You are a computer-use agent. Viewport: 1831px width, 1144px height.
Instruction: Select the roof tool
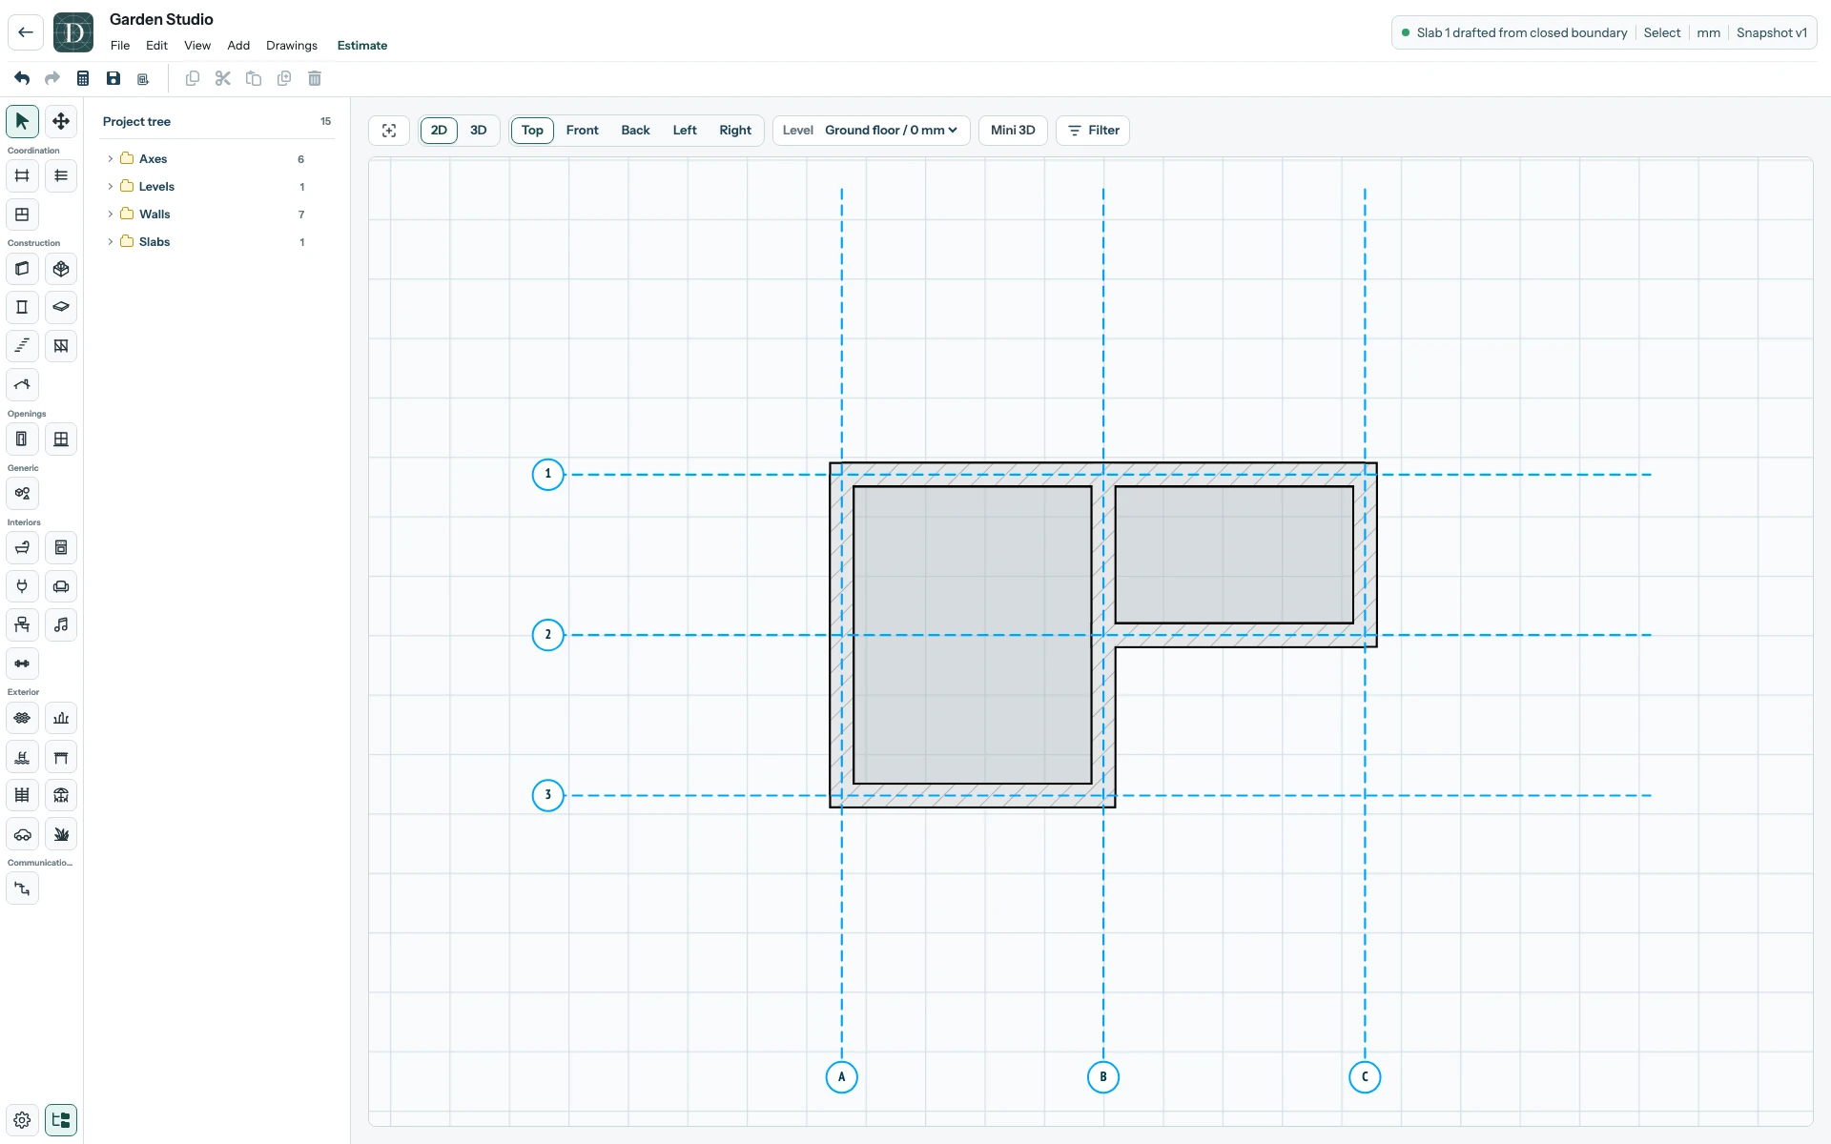(22, 385)
